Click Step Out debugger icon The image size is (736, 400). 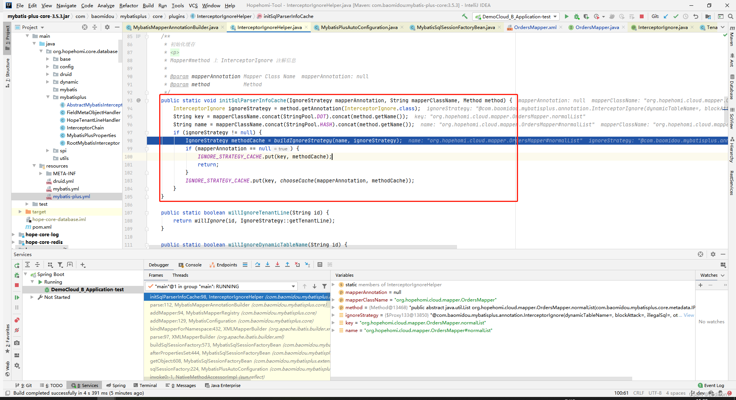(x=287, y=265)
